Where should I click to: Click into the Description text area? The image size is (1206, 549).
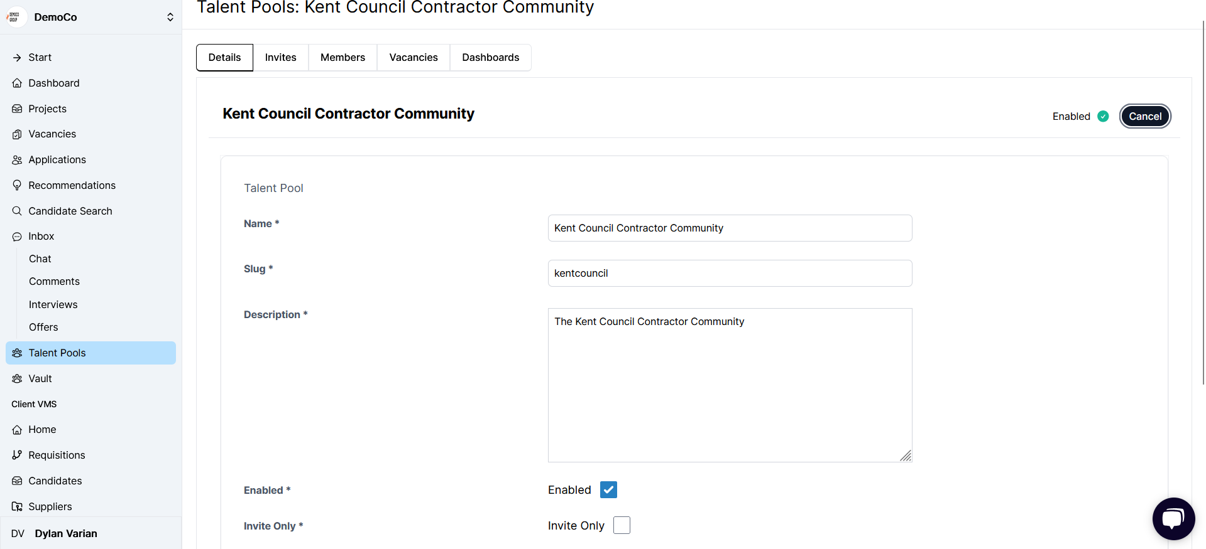(x=730, y=385)
